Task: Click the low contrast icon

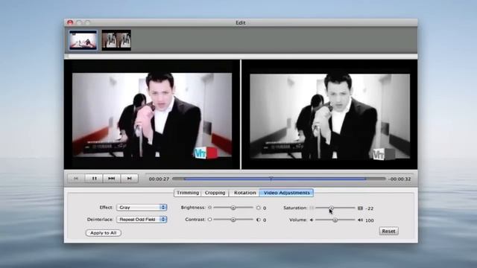Action: coord(209,220)
